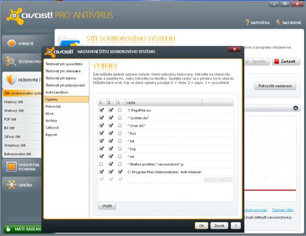Open the AutoSandbox settings page
Viewport: 306px width, 236px height.
tap(66, 92)
